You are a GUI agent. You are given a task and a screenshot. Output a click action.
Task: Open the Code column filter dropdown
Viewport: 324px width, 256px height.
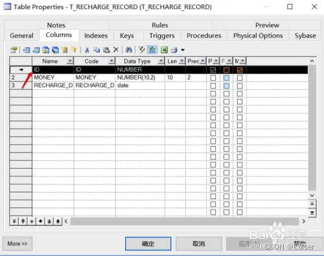click(111, 61)
